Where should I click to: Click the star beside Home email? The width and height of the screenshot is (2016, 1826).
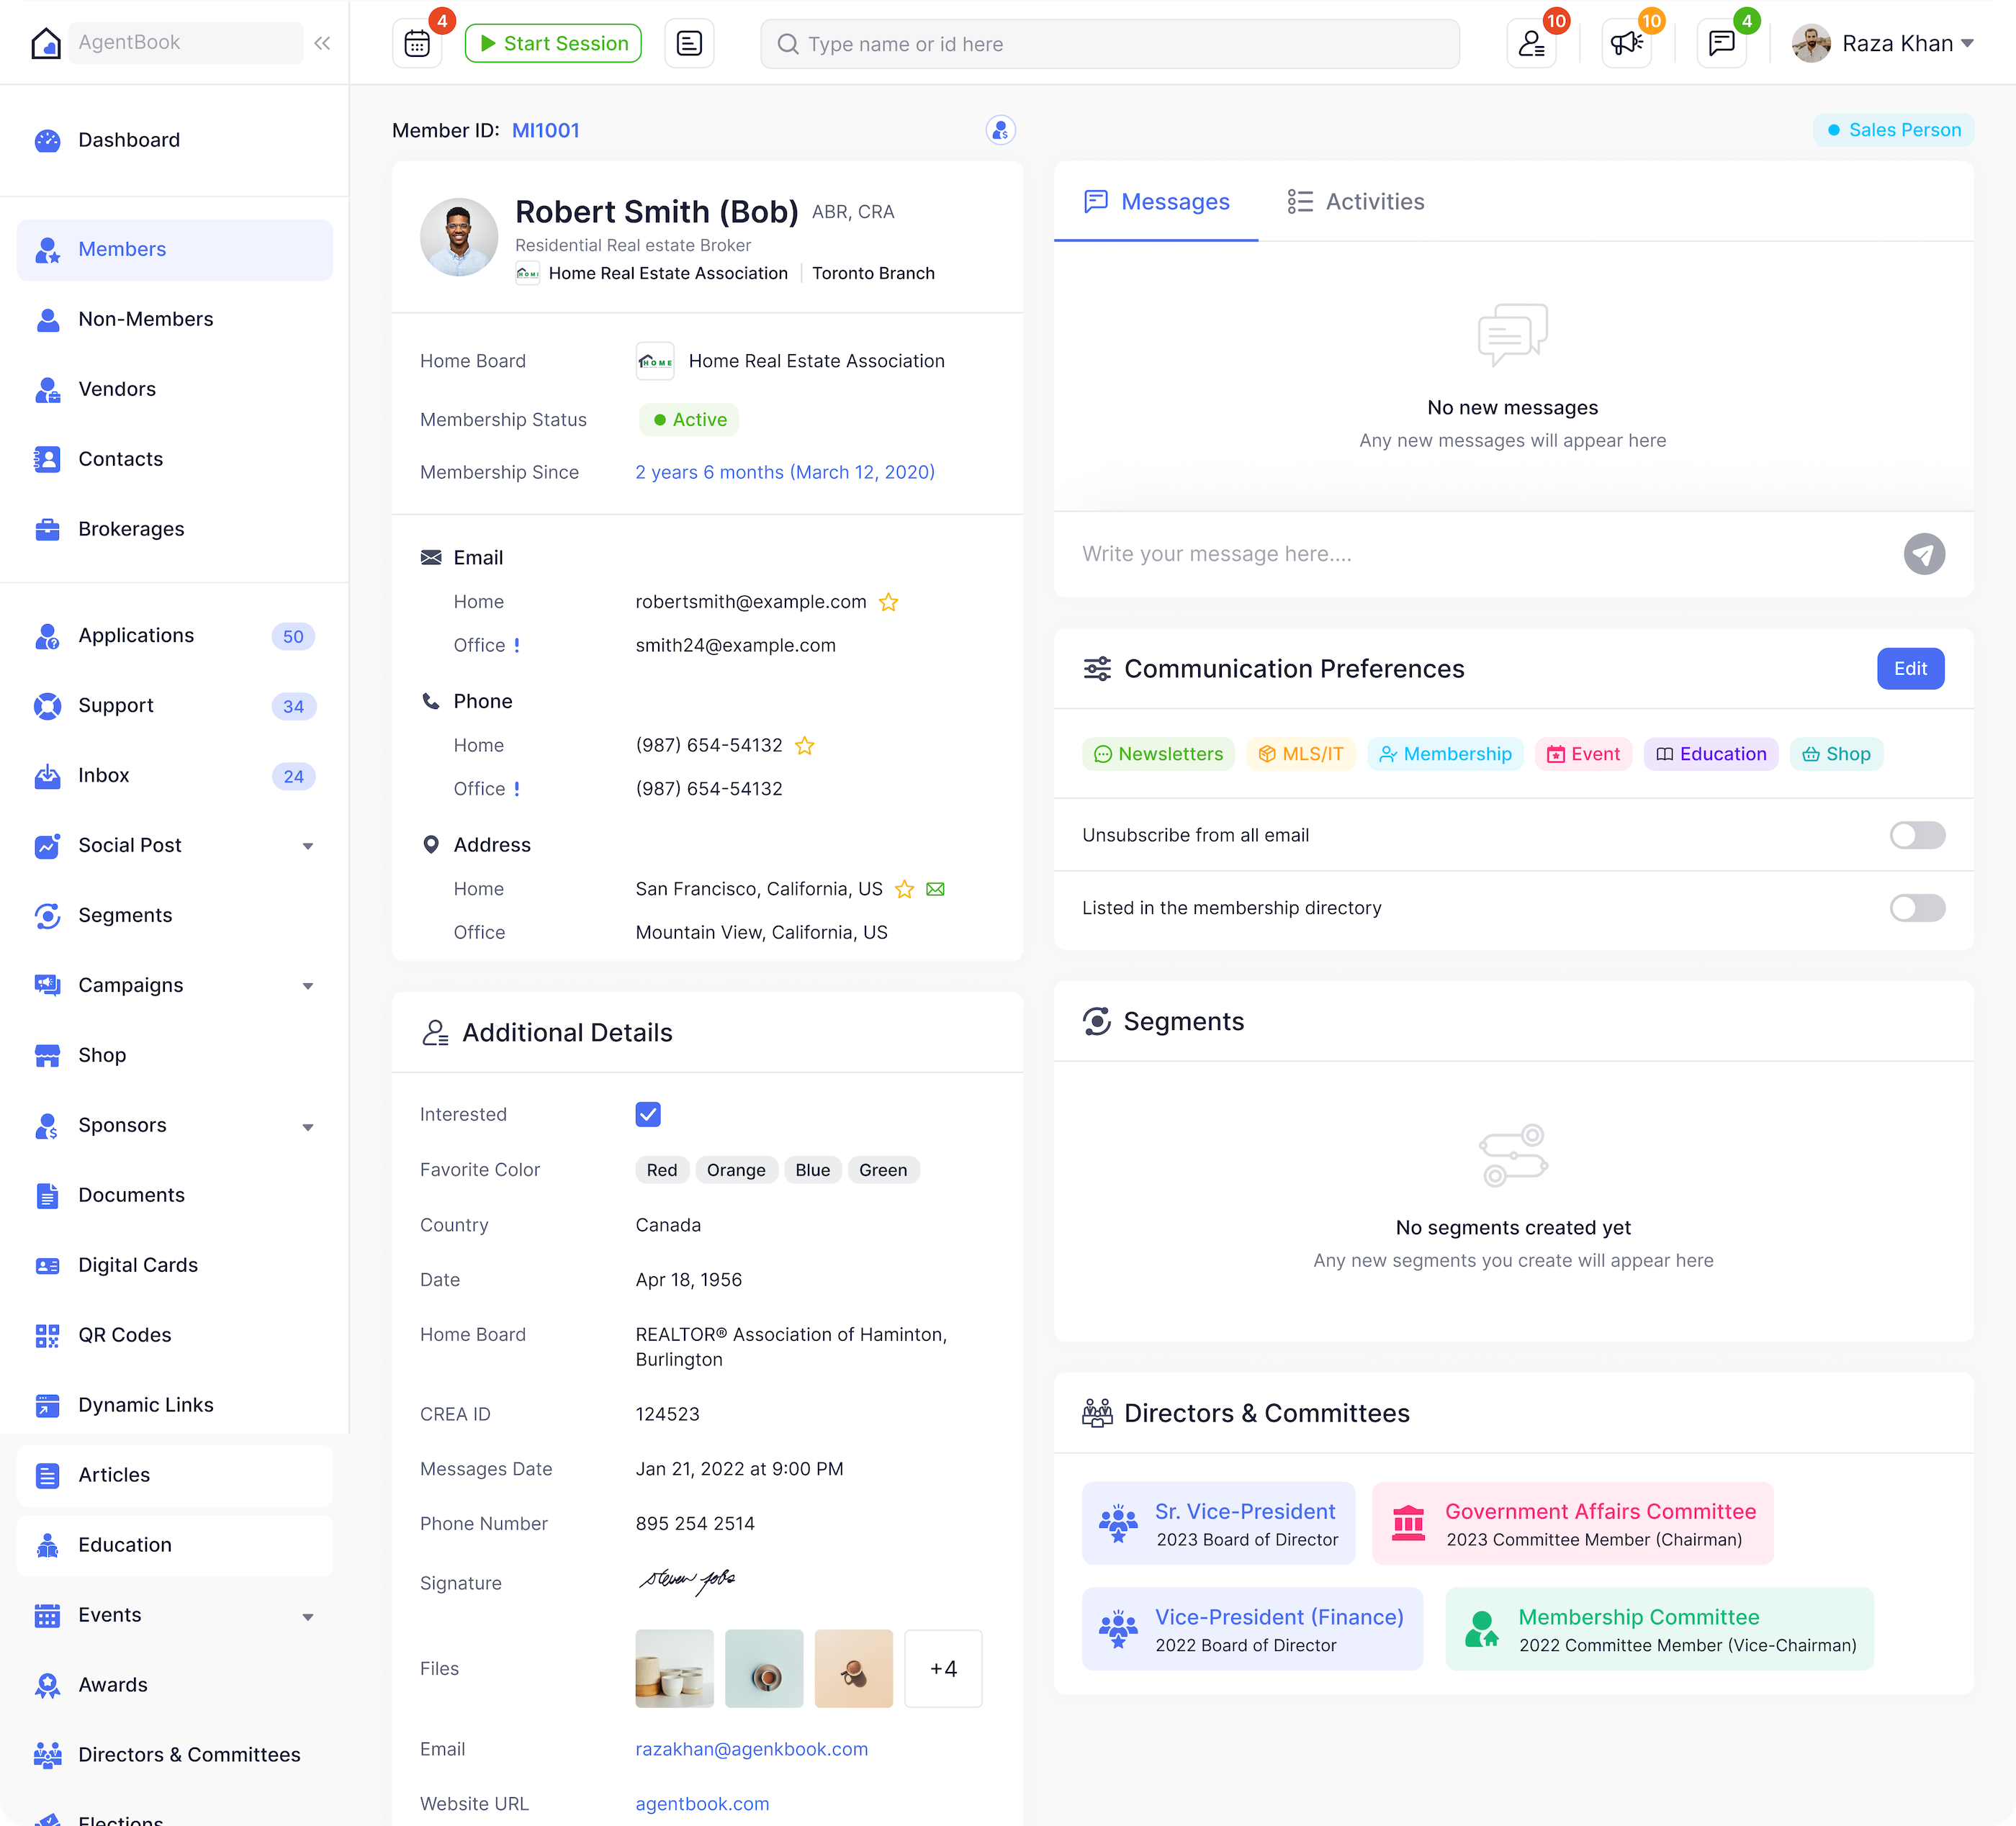tap(888, 602)
